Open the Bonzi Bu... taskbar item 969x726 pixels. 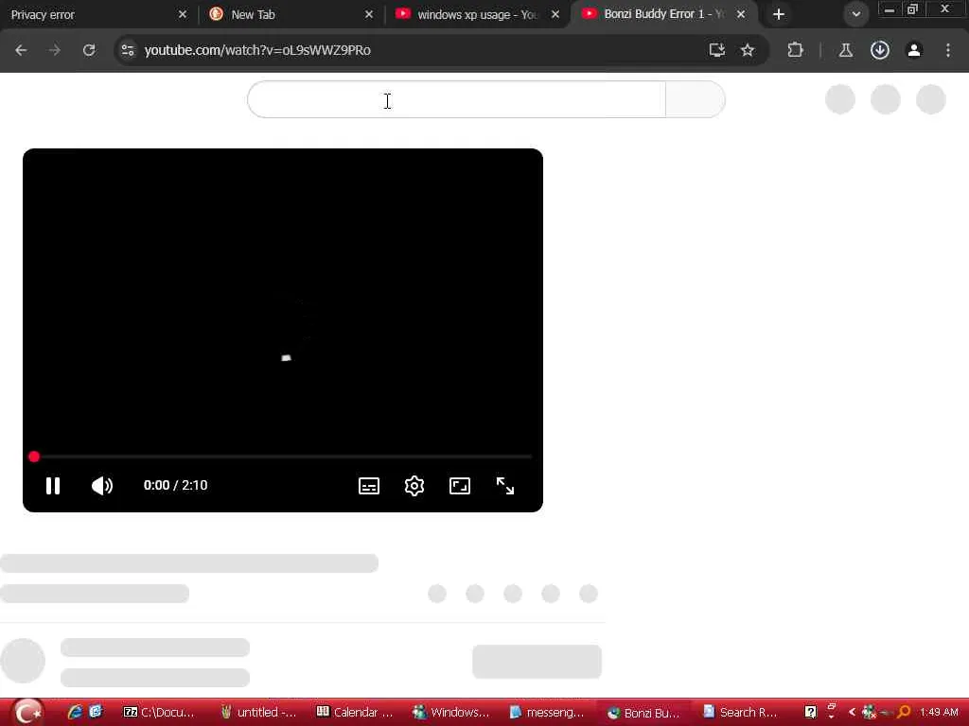tap(645, 713)
